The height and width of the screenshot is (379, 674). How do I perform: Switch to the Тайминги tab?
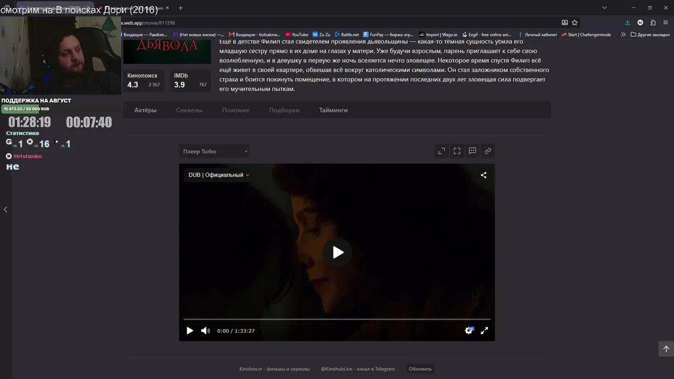pos(333,110)
